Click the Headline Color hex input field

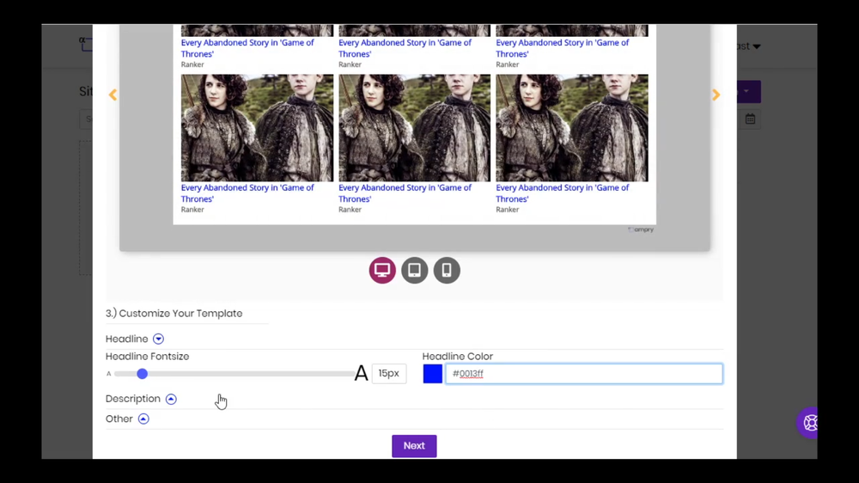point(584,374)
